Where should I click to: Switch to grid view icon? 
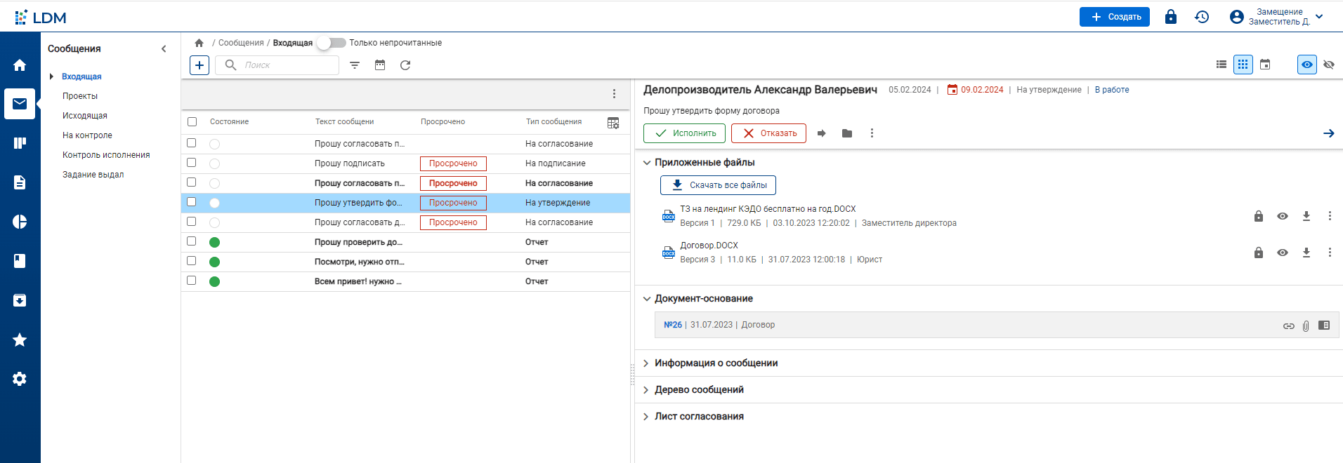1243,65
